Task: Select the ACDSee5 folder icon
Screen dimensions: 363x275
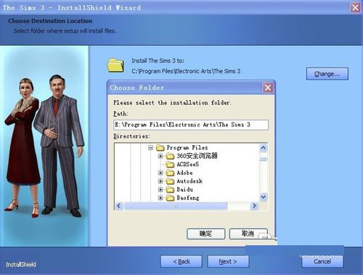Action: point(170,165)
